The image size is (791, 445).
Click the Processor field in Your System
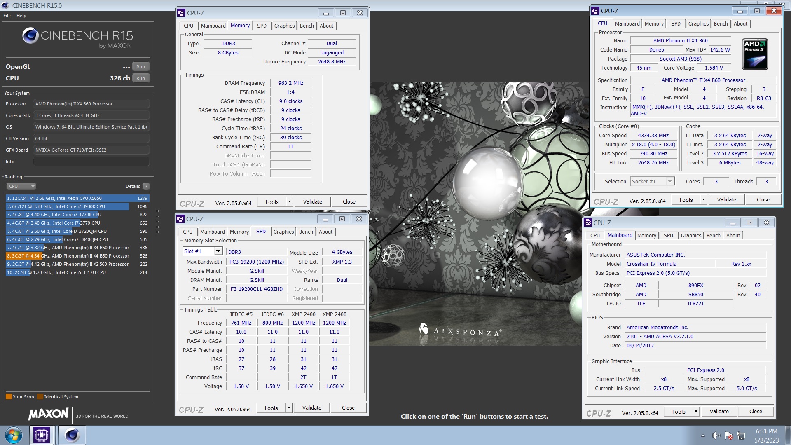pos(91,104)
